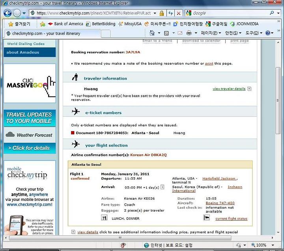
Task: Click the browser Back arrow button
Action: [7, 13]
